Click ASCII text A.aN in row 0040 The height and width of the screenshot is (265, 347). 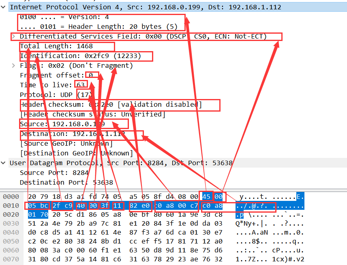[260, 233]
